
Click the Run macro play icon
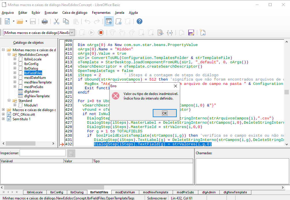coord(91,33)
